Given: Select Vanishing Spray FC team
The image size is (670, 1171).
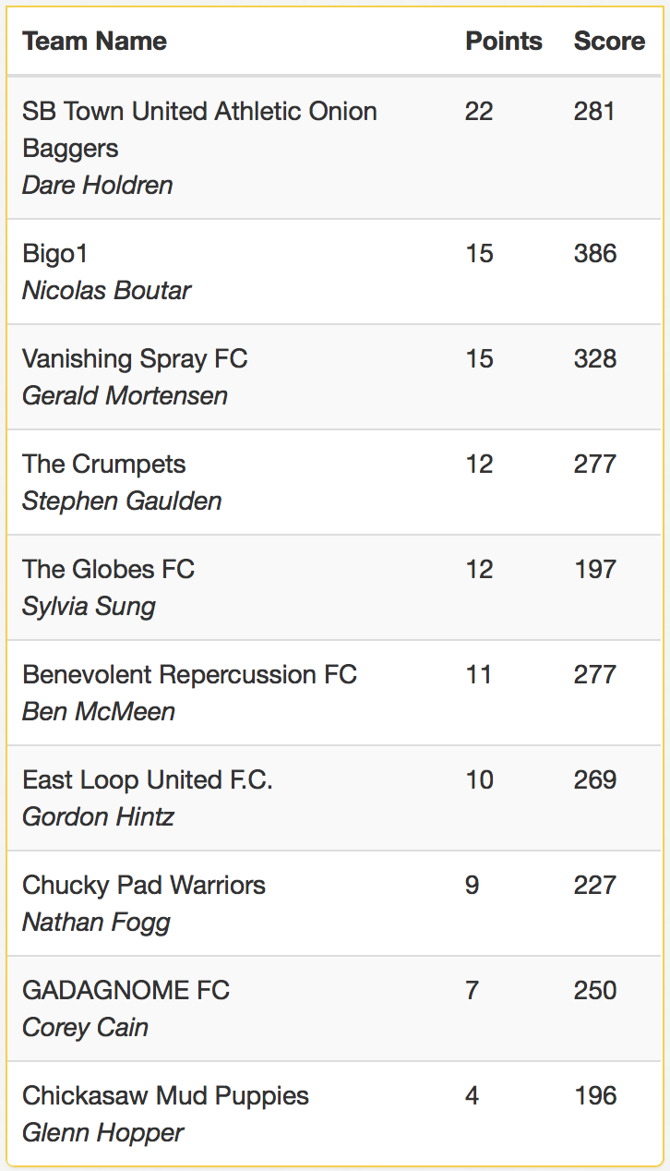Looking at the screenshot, I should (135, 359).
